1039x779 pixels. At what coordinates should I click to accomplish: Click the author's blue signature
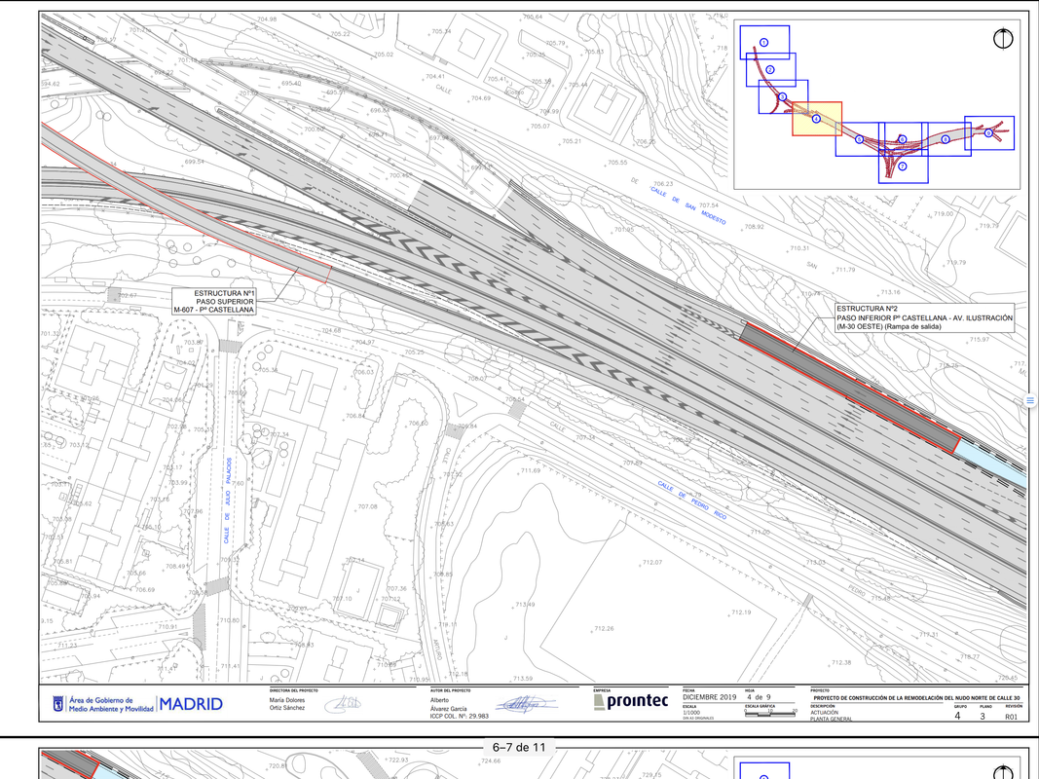point(528,705)
